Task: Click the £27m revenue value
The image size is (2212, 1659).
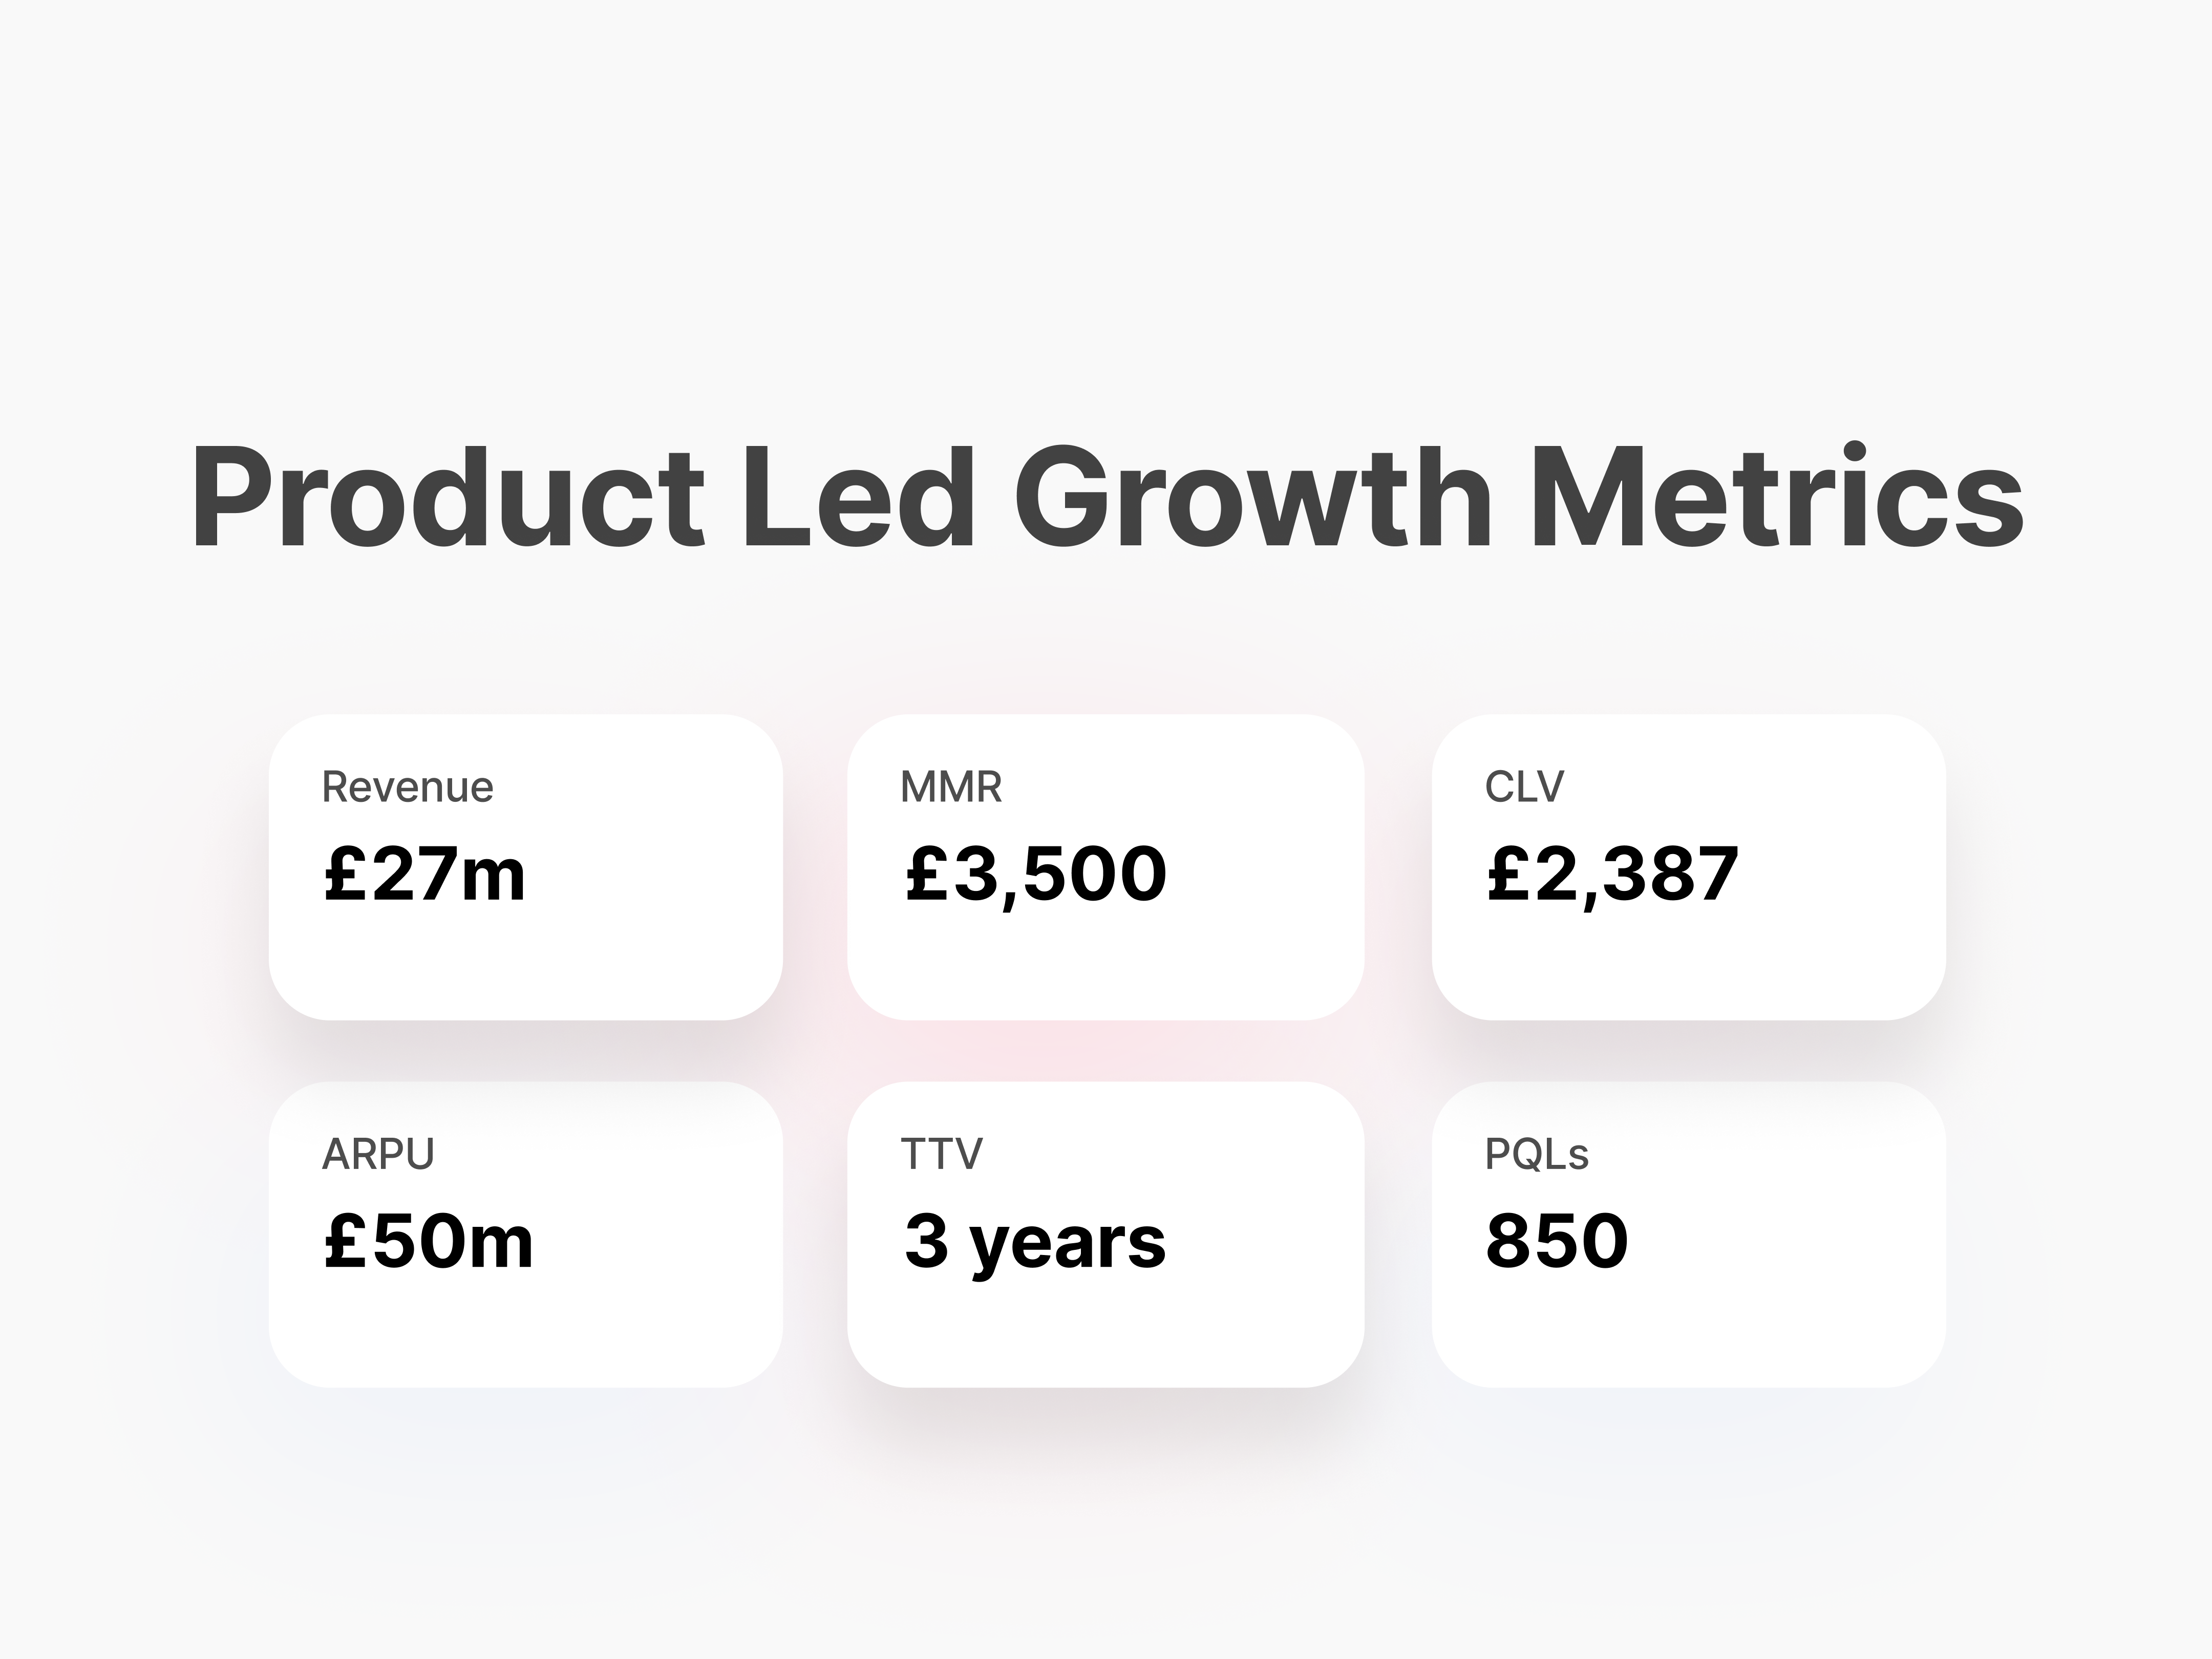Action: click(424, 874)
